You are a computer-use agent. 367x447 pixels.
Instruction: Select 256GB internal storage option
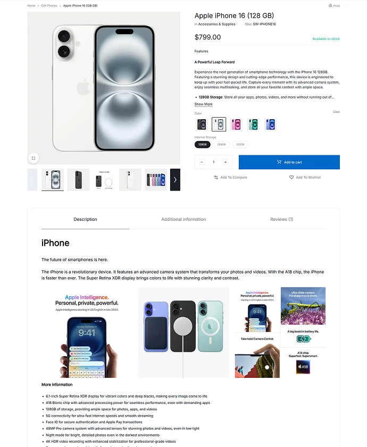[x=221, y=145]
